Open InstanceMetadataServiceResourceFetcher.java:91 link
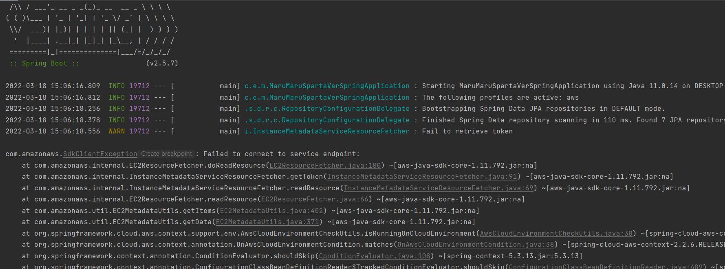725x269 pixels. pyautogui.click(x=422, y=177)
